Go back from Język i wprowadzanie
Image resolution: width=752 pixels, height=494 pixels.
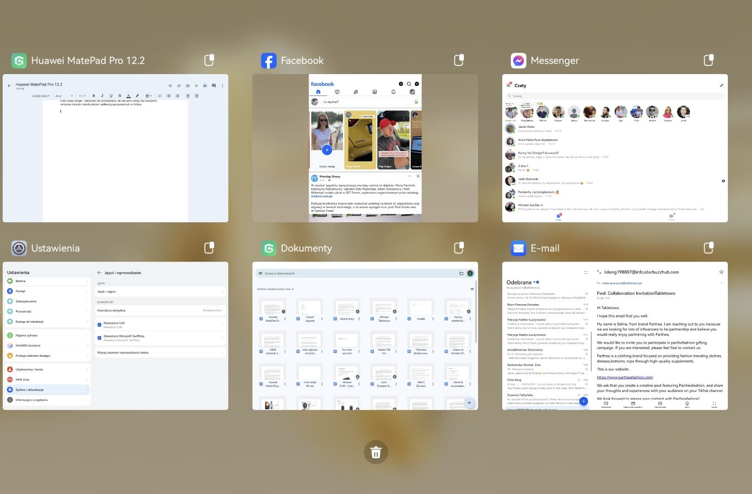click(x=99, y=273)
